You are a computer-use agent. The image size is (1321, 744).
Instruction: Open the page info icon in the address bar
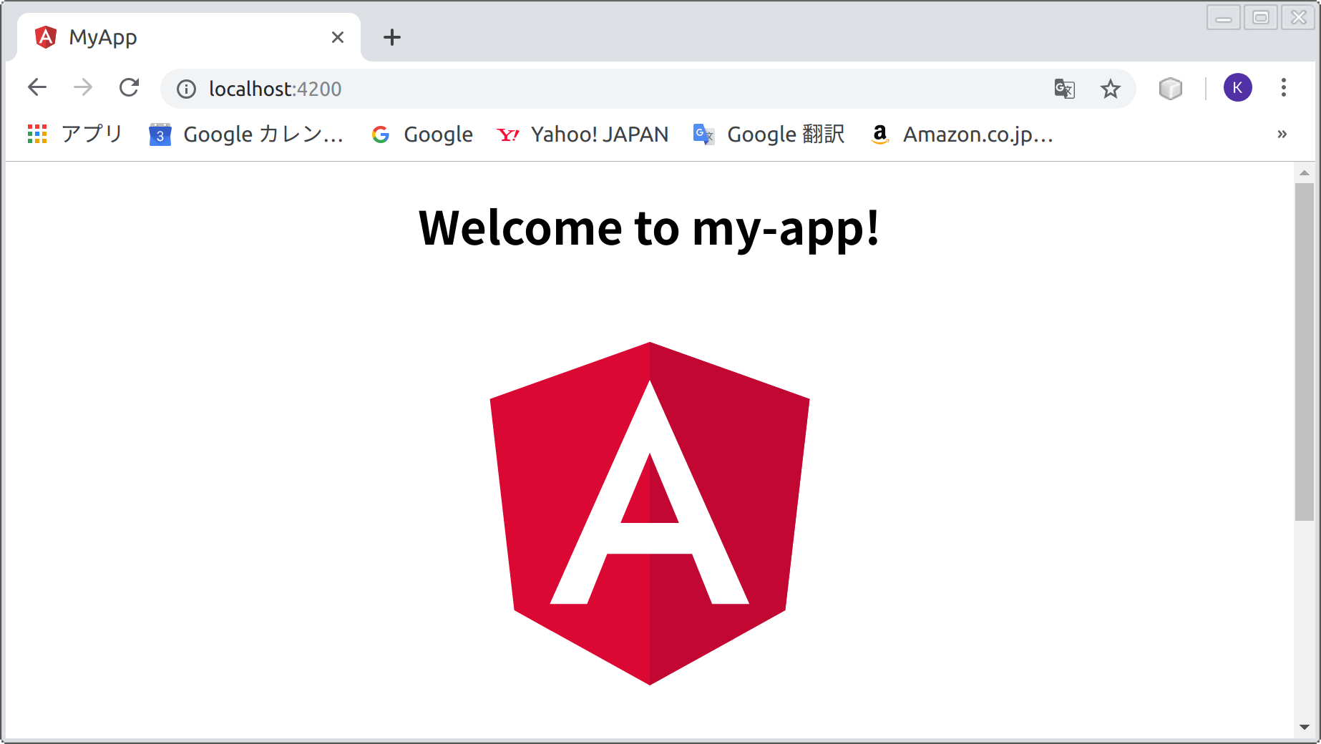click(x=185, y=89)
